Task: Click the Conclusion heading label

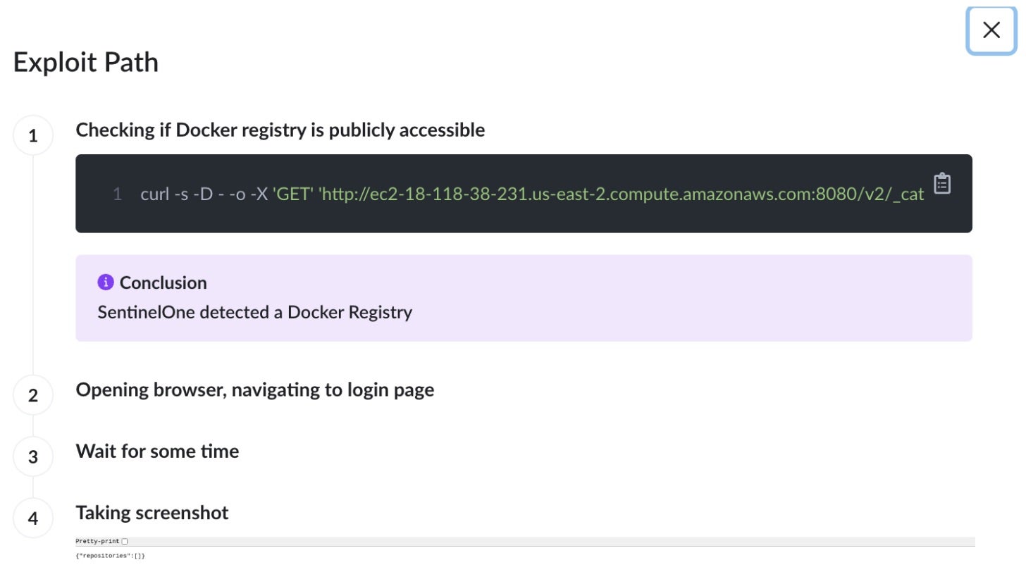Action: click(x=163, y=282)
